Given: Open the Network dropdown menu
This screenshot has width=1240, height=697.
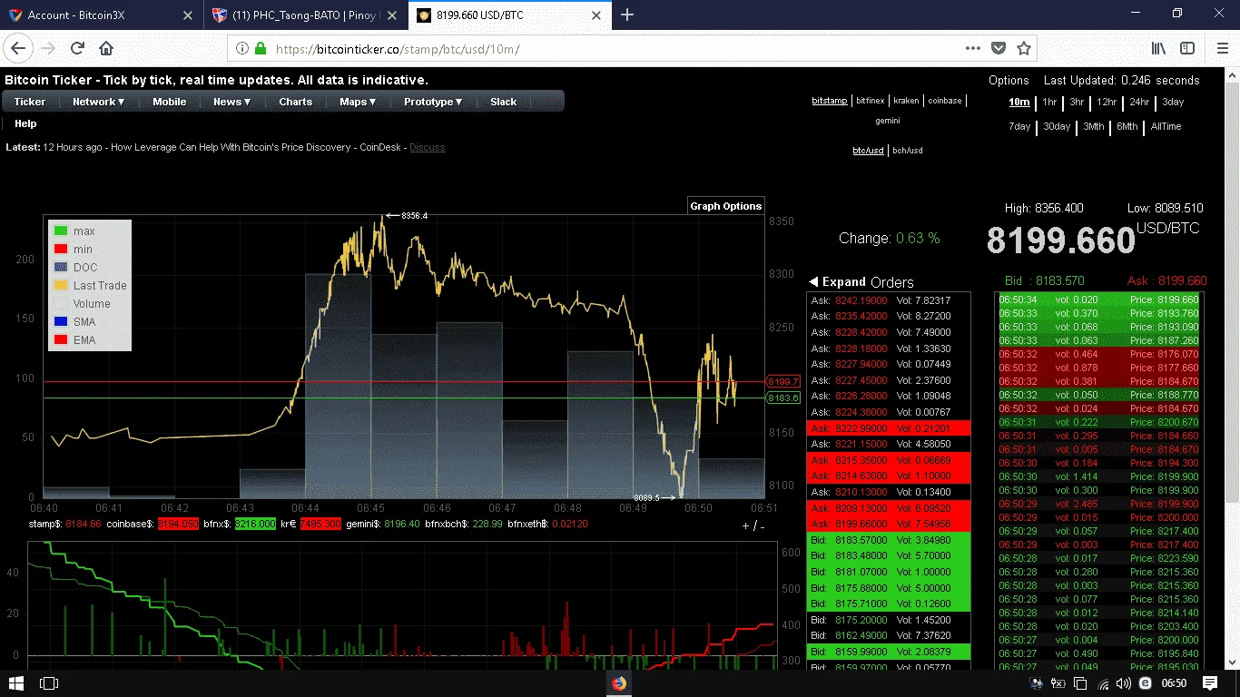Looking at the screenshot, I should [x=99, y=102].
